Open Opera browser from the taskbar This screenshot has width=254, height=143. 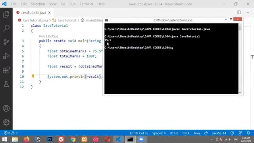coord(108,139)
